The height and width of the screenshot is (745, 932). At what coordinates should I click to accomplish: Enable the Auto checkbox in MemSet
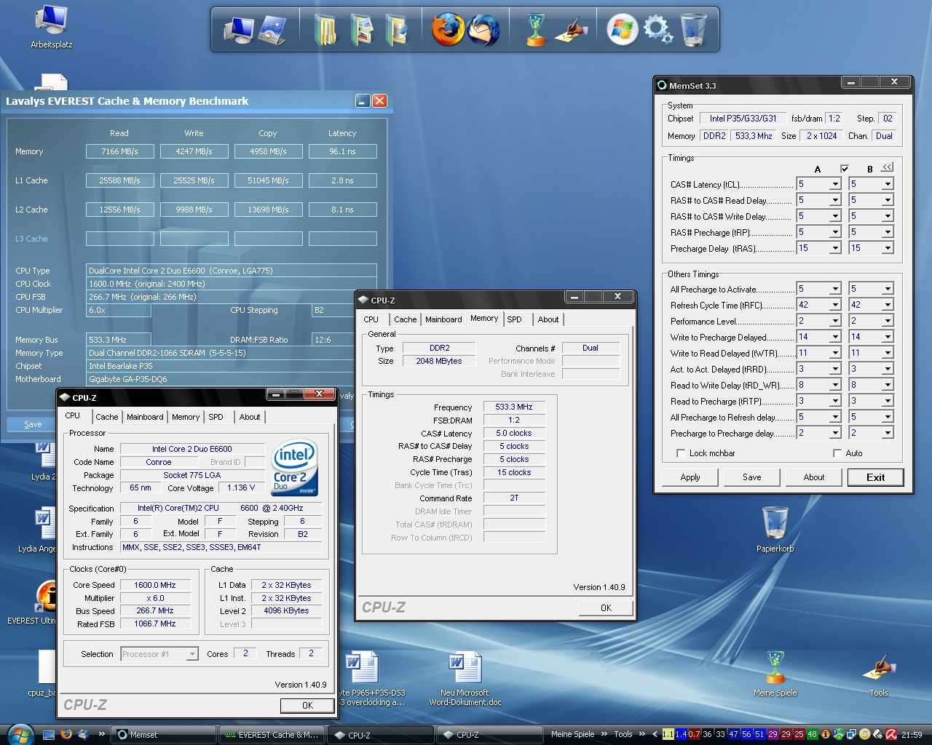click(x=837, y=453)
